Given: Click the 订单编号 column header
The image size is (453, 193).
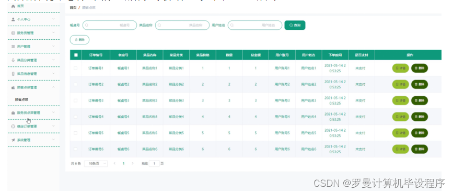Looking at the screenshot, I should [96, 55].
